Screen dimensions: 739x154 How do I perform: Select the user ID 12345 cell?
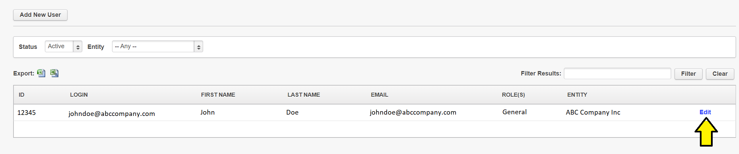[x=27, y=113]
